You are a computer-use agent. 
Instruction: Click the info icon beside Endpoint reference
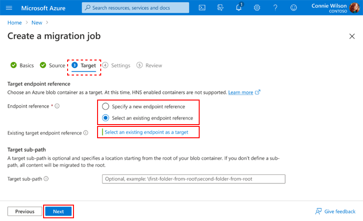tap(57, 106)
